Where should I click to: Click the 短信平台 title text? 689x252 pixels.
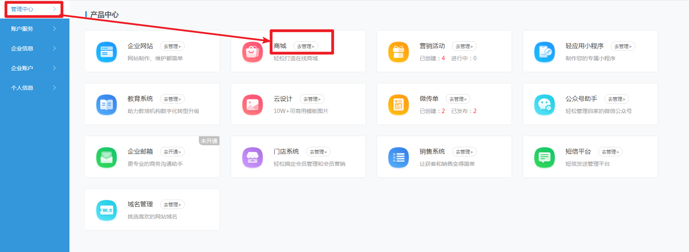coord(578,152)
